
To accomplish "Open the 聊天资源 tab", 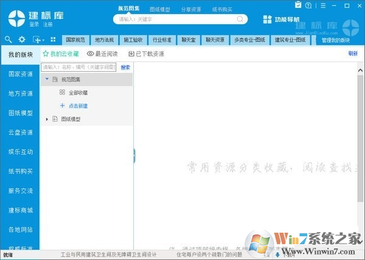I will click(x=215, y=40).
